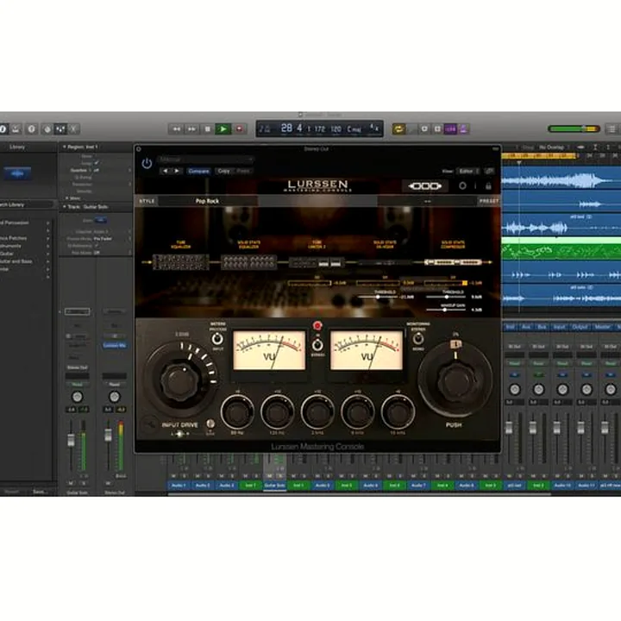Image resolution: width=621 pixels, height=621 pixels.
Task: Click the round icon left of Input Drive label
Action: (149, 424)
